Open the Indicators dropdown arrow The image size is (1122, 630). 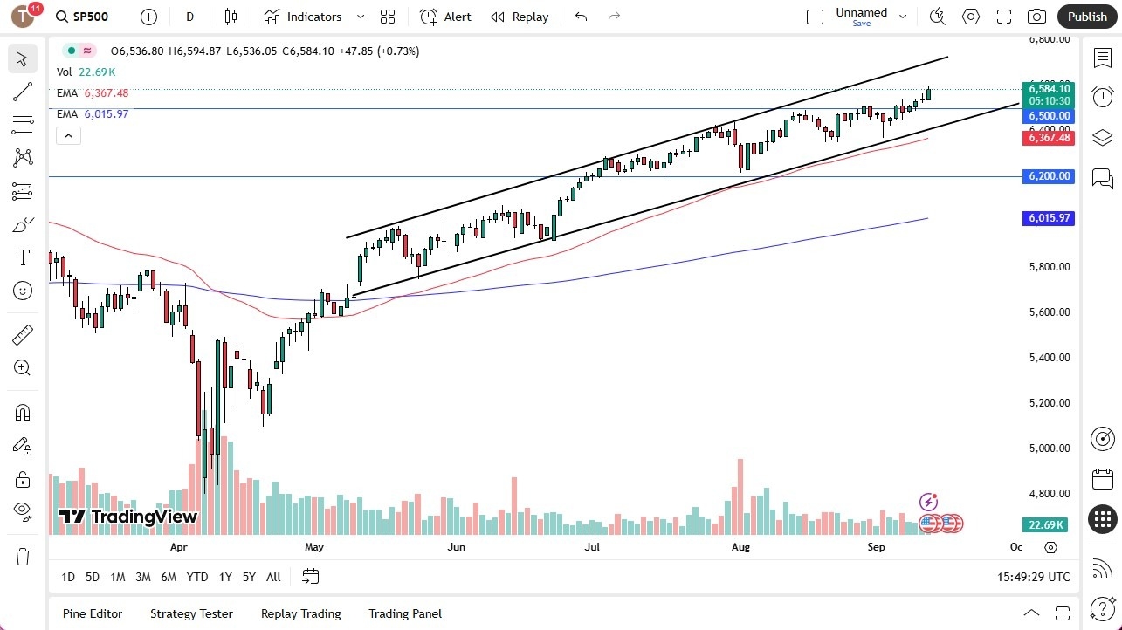tap(359, 16)
